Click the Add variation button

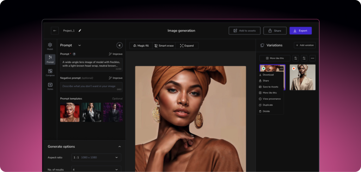pos(305,45)
